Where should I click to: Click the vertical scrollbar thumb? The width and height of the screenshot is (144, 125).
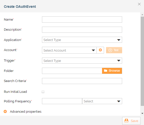click(x=142, y=61)
